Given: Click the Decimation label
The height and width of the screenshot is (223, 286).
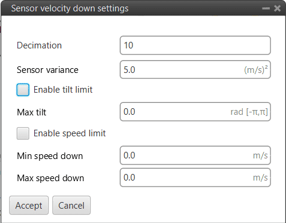Looking at the screenshot, I should [x=39, y=45].
